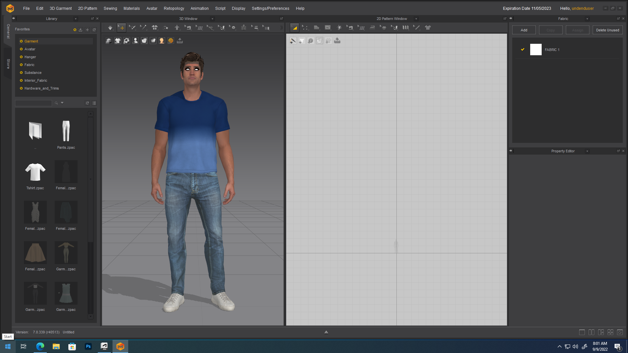Toggle the FABRIC 1 checkmark

(x=522, y=49)
